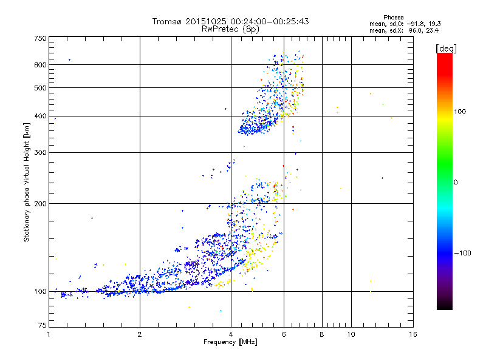
Task: Click the '600' tick on the height axis
Action: (40, 65)
